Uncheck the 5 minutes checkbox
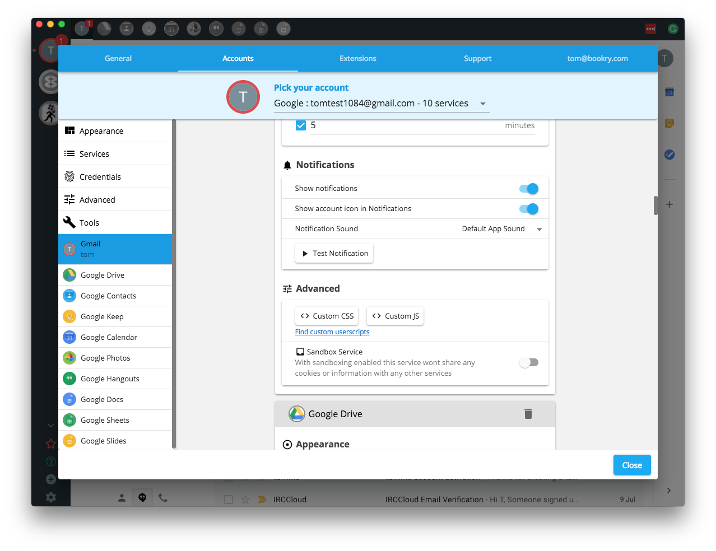 tap(301, 125)
